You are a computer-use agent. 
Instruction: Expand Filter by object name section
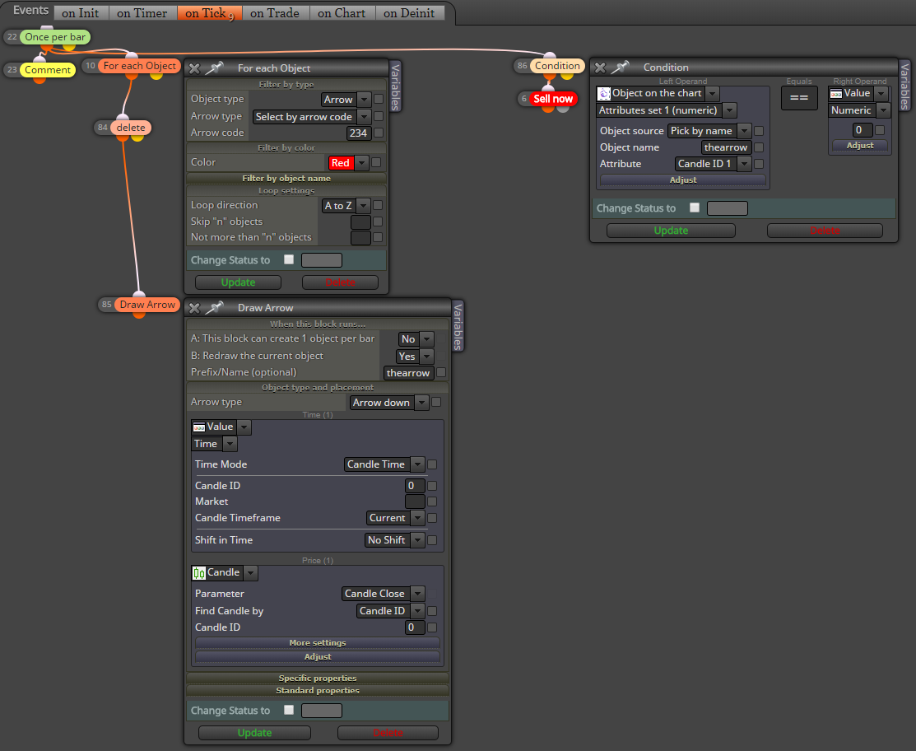[x=286, y=178]
